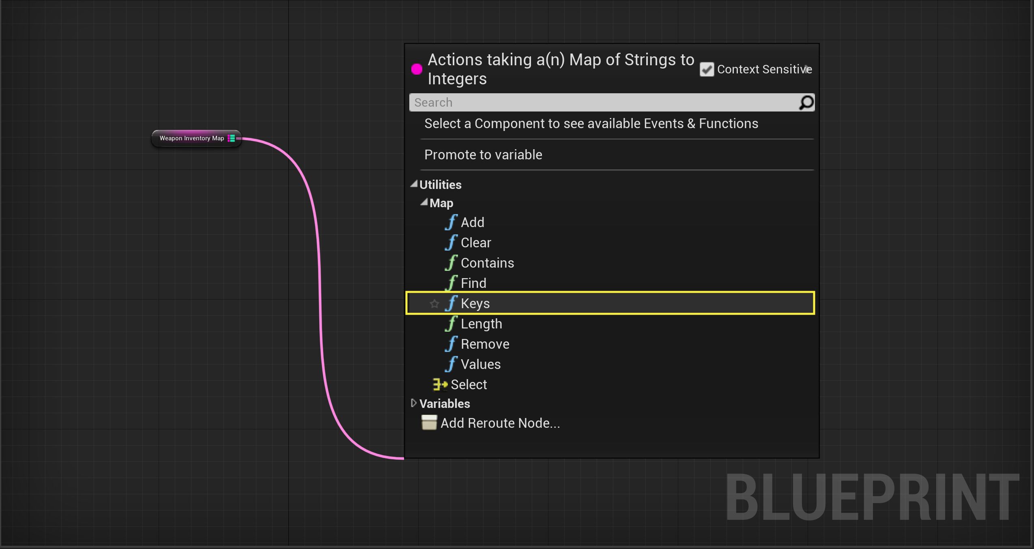Expand the Variables category

[x=414, y=403]
